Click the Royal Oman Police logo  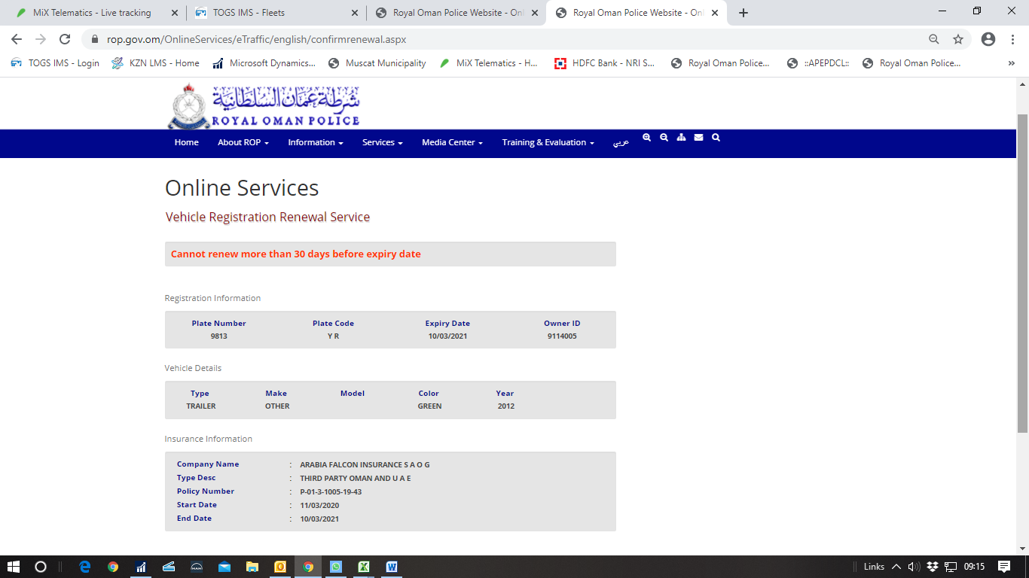pos(264,106)
